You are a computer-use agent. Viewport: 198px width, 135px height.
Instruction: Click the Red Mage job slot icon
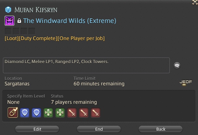13,113
